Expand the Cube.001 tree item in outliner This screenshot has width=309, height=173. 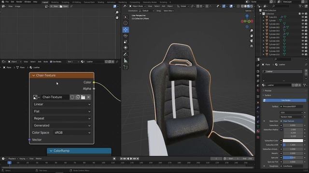[x=264, y=17]
